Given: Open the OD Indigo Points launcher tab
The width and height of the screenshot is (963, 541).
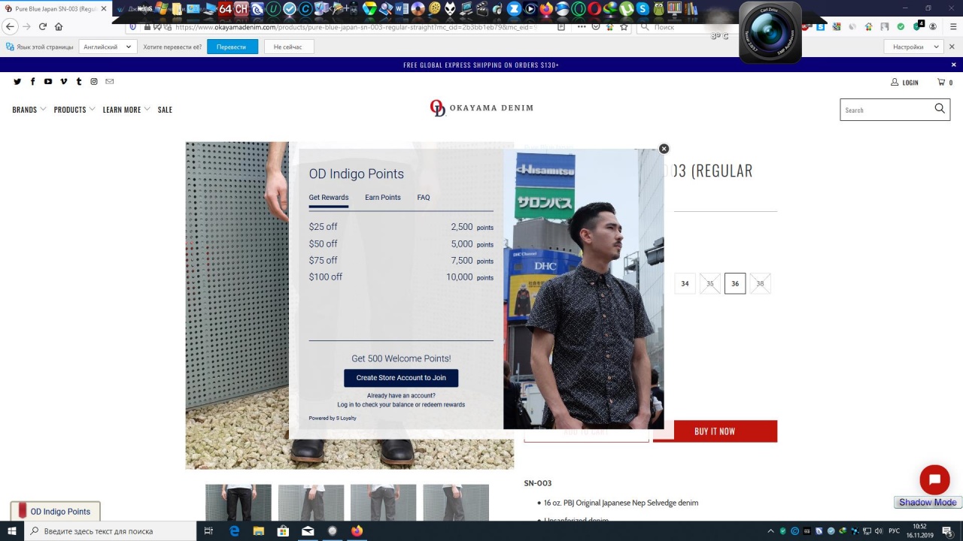Looking at the screenshot, I should [x=55, y=512].
